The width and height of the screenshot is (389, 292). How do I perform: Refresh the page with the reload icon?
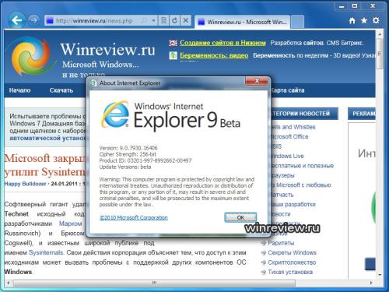(x=174, y=20)
